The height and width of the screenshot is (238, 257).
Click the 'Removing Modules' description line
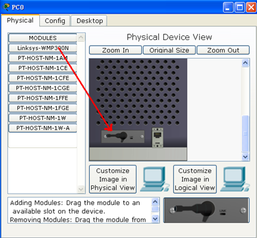click(78, 220)
